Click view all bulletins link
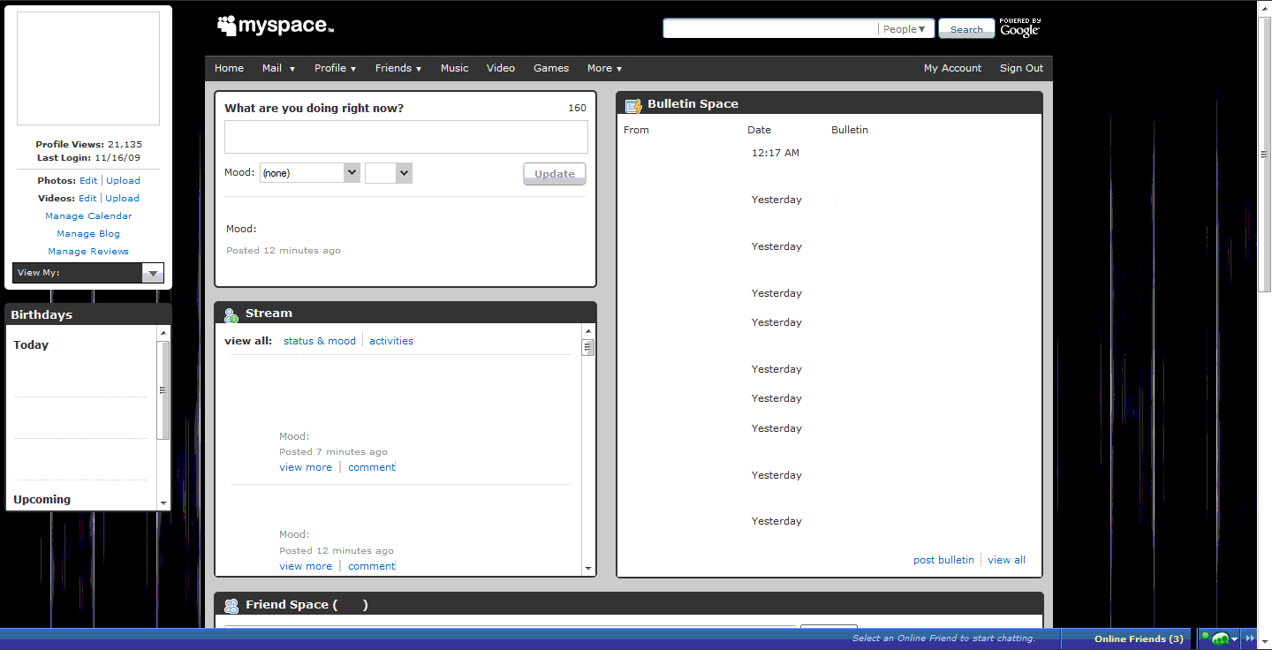This screenshot has height=650, width=1272. pyautogui.click(x=1006, y=560)
